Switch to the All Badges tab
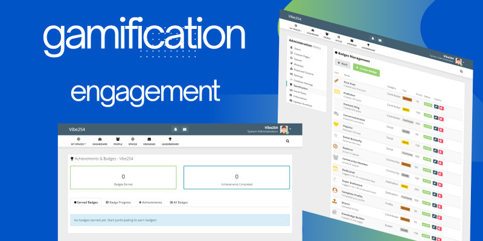 (x=180, y=203)
